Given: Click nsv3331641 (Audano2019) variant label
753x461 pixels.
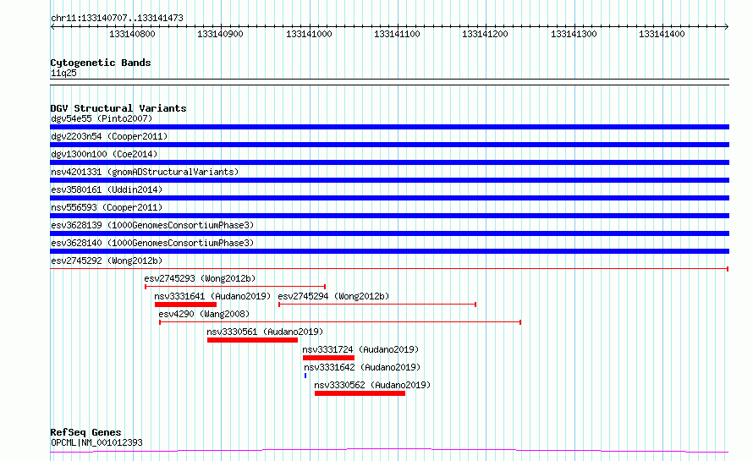Looking at the screenshot, I should tap(212, 296).
